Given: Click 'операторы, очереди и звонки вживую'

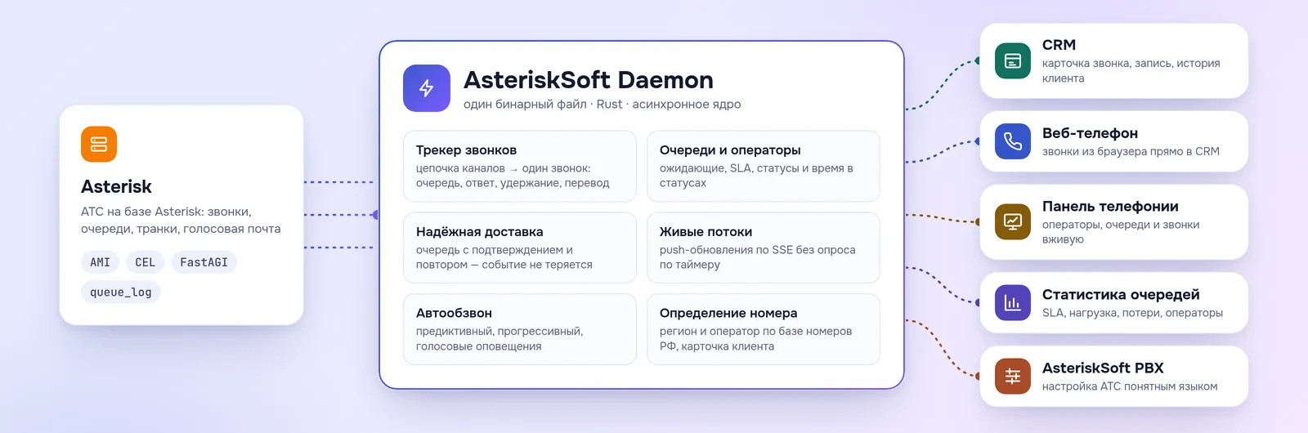Looking at the screenshot, I should point(1121,232).
